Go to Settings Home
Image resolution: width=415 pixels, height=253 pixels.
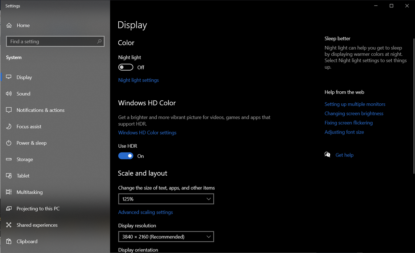click(55, 25)
